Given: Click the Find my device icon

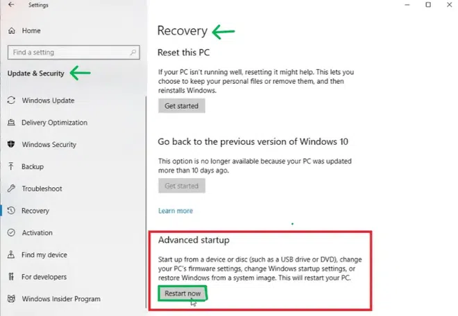Looking at the screenshot, I should tap(11, 255).
